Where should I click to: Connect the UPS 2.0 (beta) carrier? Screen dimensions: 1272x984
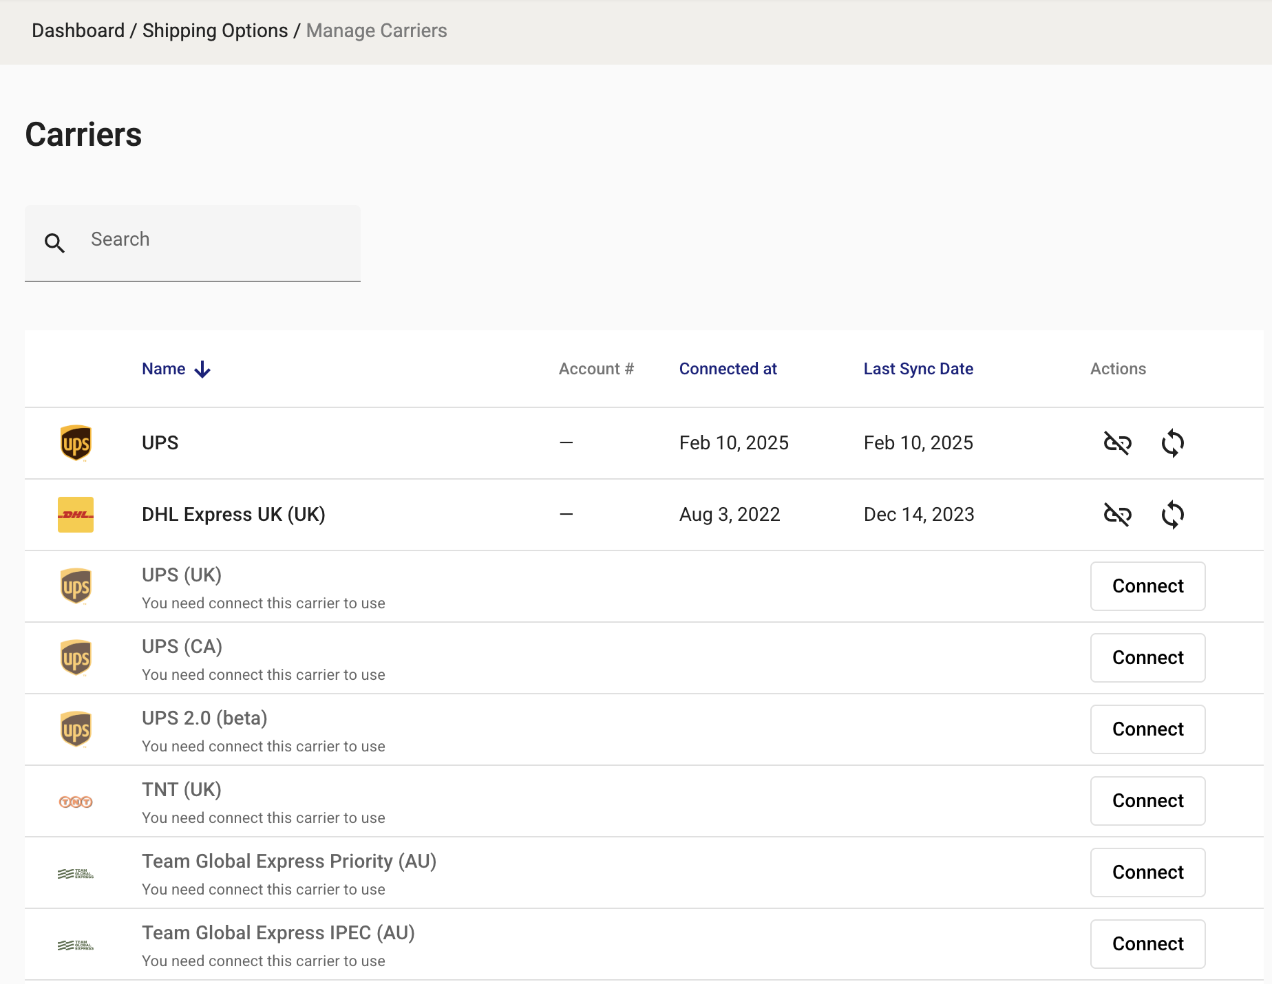1148,729
